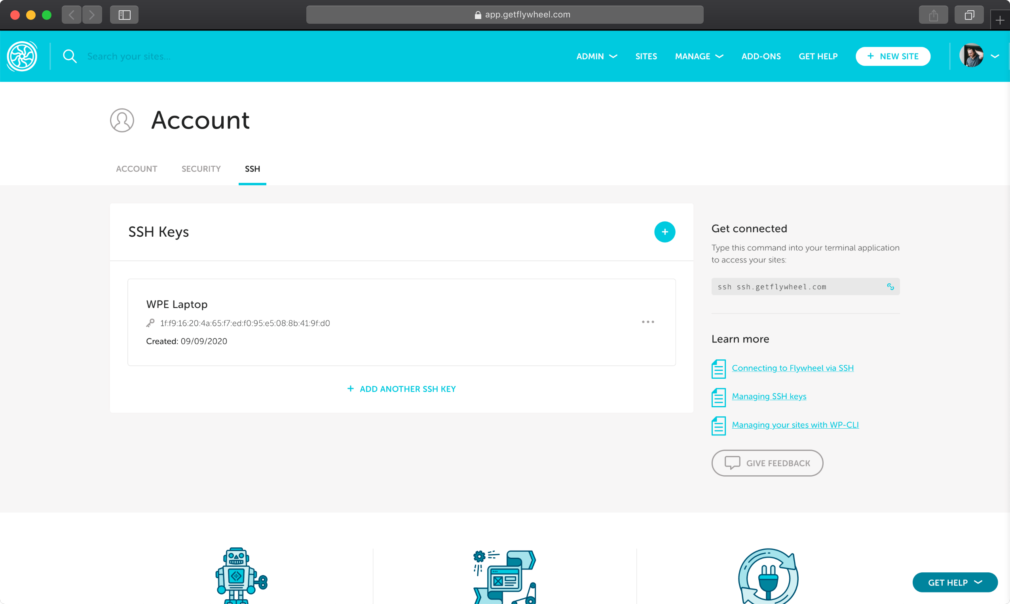The image size is (1010, 604).
Task: Click ADD ANOTHER SSH KEY
Action: (401, 389)
